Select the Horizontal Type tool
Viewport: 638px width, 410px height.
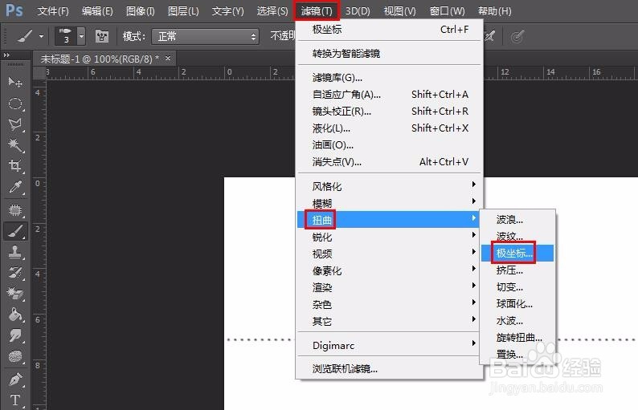click(x=15, y=400)
